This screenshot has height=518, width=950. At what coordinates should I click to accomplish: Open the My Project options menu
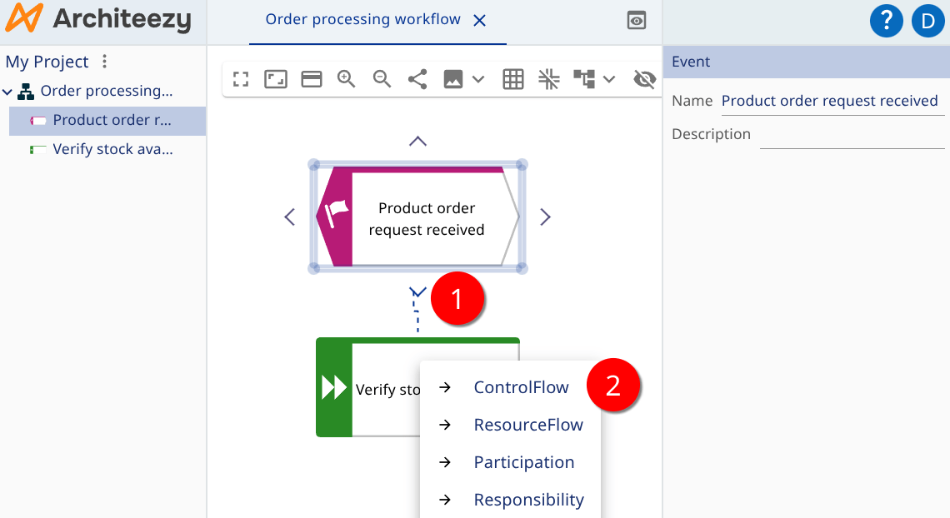click(x=104, y=62)
